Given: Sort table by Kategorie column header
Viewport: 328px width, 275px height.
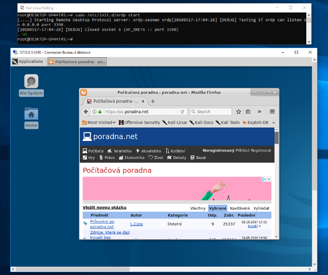Looking at the screenshot, I should click(x=178, y=215).
